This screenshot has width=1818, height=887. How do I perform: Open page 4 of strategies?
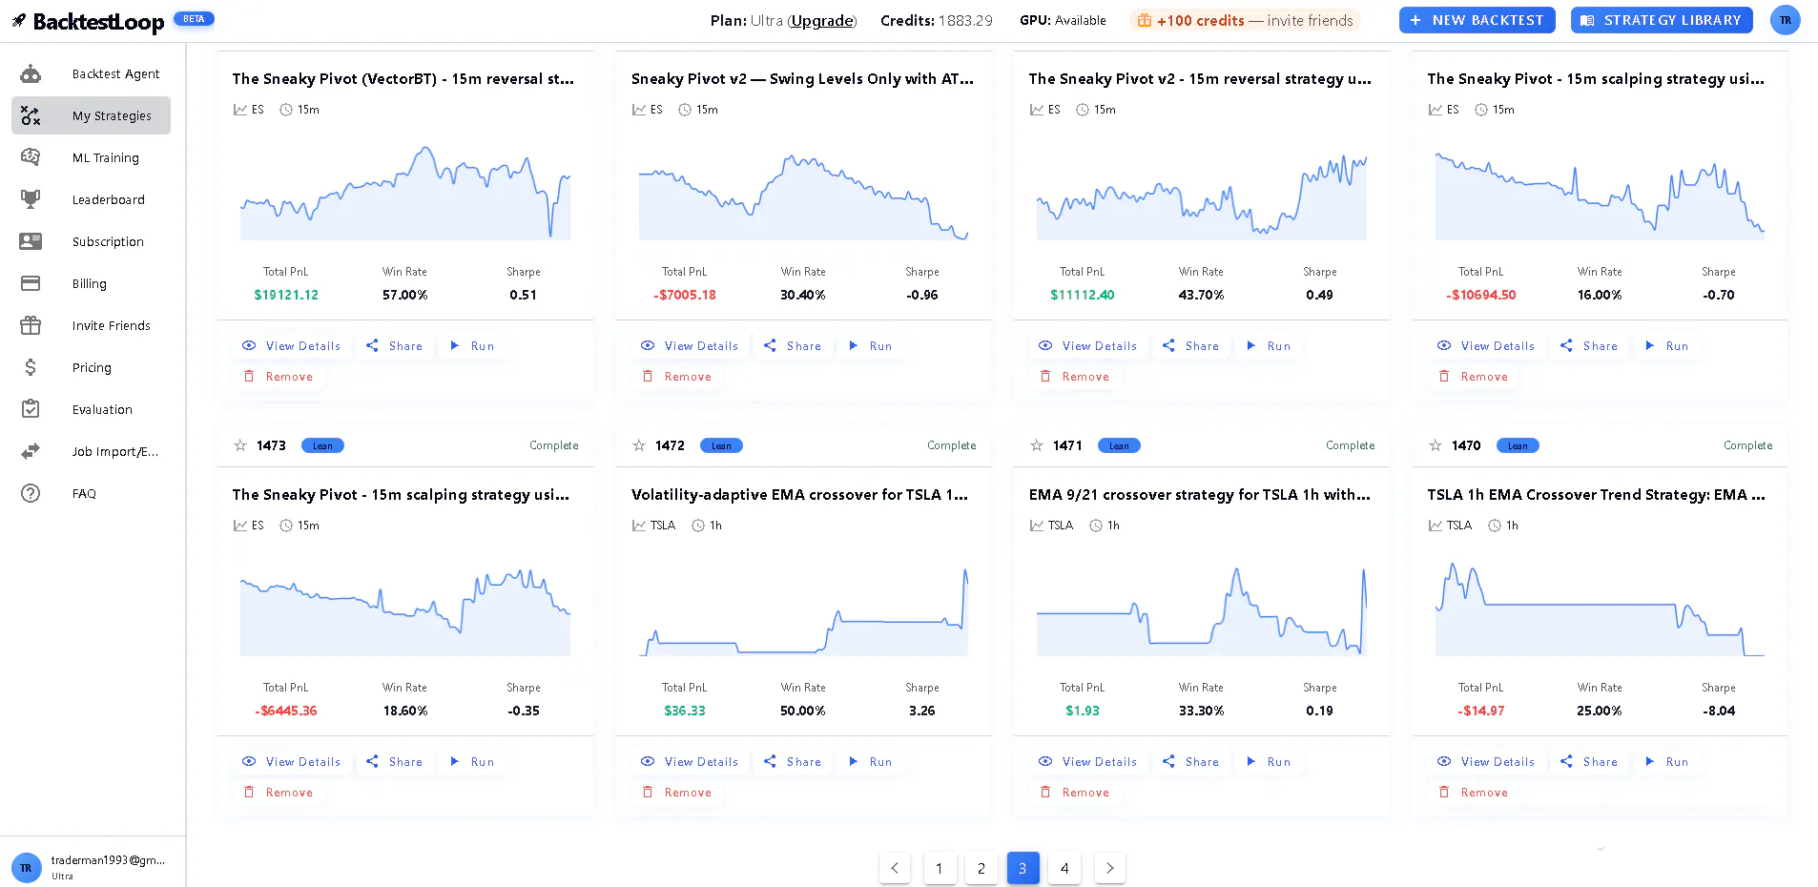(x=1064, y=868)
